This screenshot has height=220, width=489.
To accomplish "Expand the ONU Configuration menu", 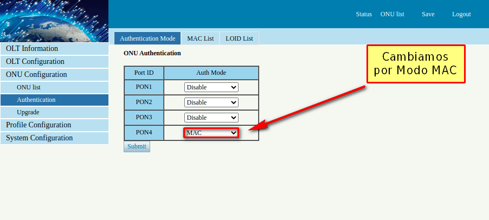I will click(55, 75).
